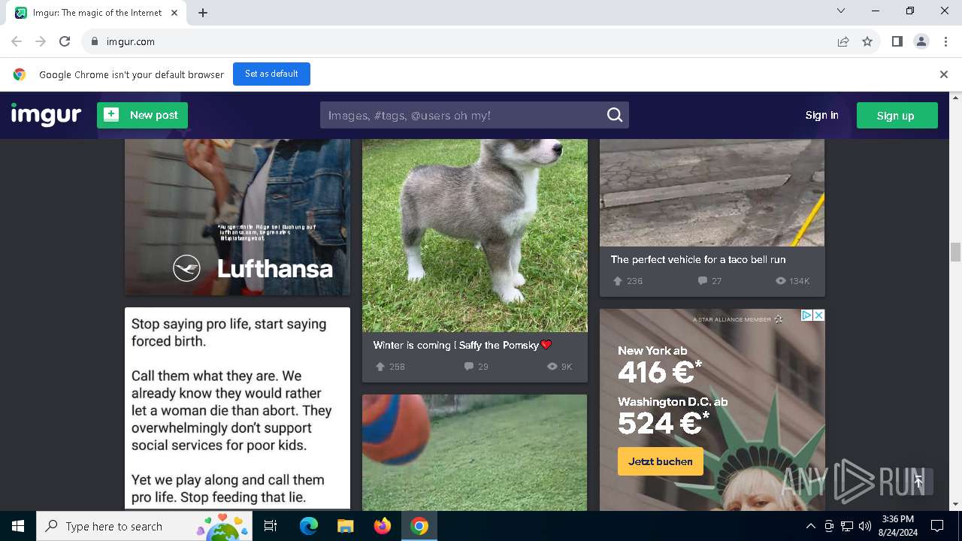
Task: Open the tab search dropdown
Action: tap(841, 11)
